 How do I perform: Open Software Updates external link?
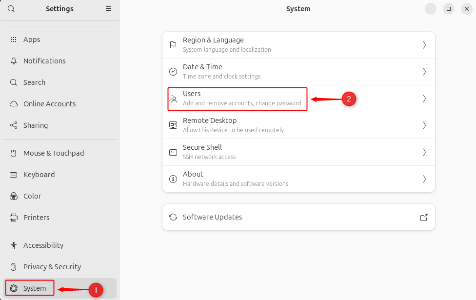point(424,217)
